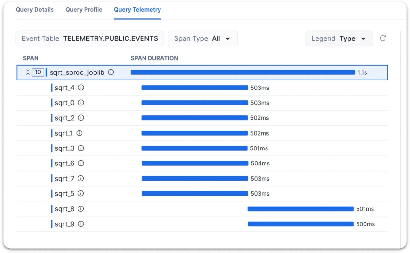
Task: Click the 1.1s sqrt_sproc_joblib duration bar
Action: (242, 72)
